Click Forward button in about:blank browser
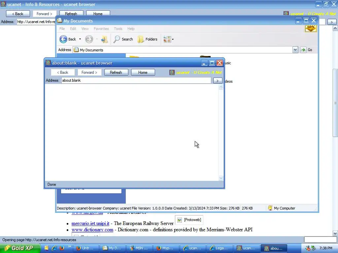The width and height of the screenshot is (338, 253). (89, 72)
